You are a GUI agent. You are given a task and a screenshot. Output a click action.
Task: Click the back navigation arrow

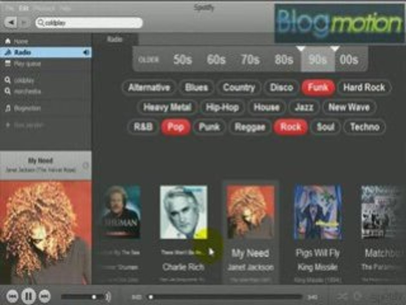[x=11, y=22]
